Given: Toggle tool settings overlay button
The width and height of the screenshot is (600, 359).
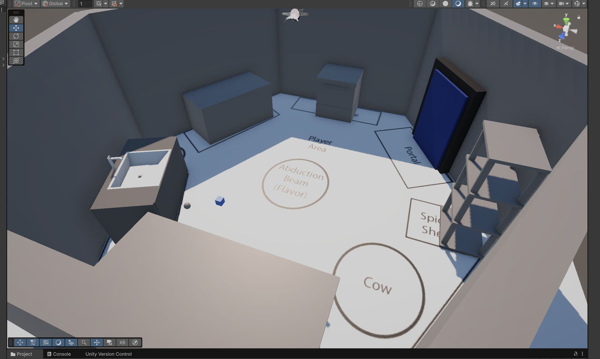Looking at the screenshot, I should [33, 343].
